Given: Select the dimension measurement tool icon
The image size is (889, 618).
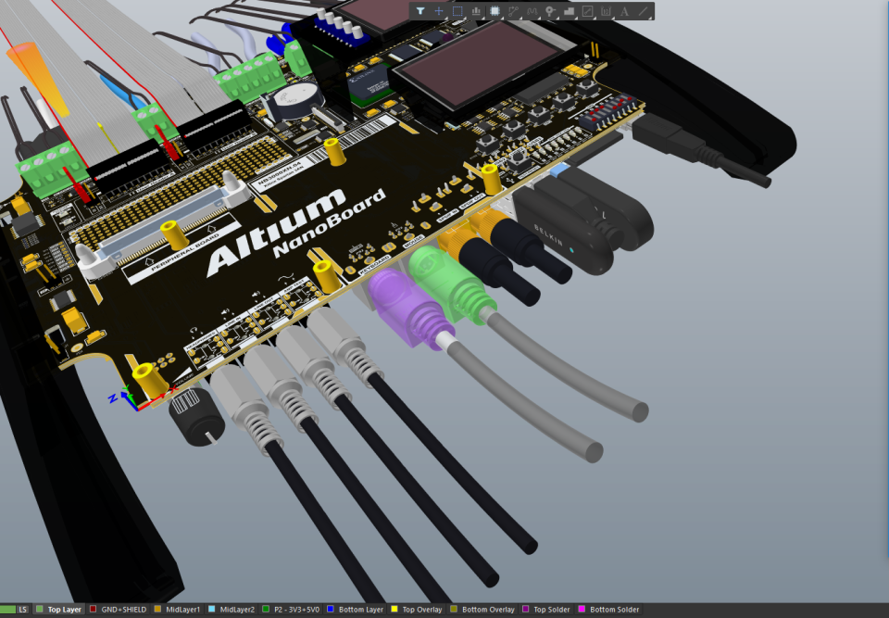Looking at the screenshot, I should 607,12.
